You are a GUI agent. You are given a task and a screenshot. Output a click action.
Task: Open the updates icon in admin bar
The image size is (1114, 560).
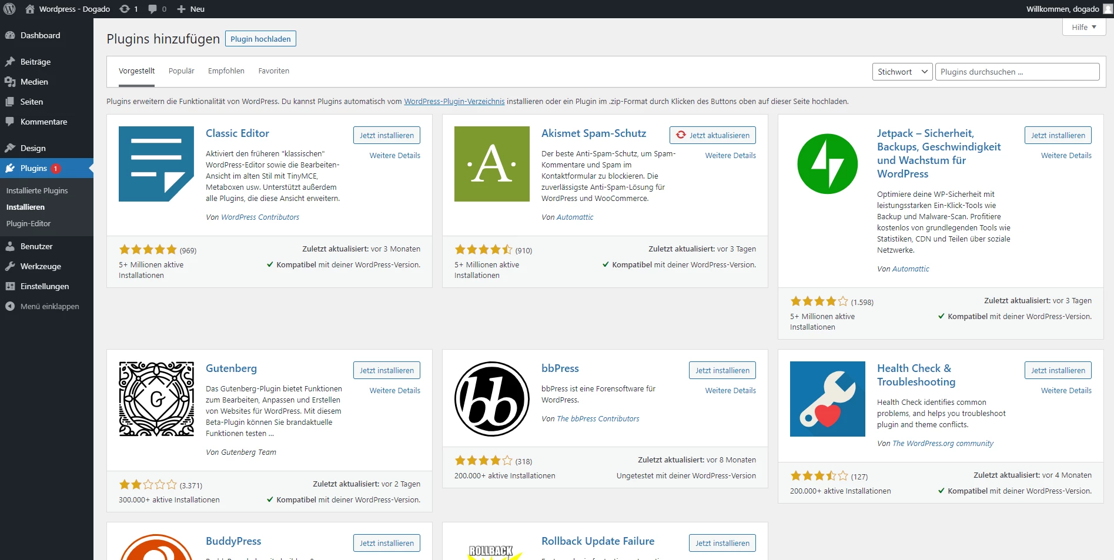point(128,9)
